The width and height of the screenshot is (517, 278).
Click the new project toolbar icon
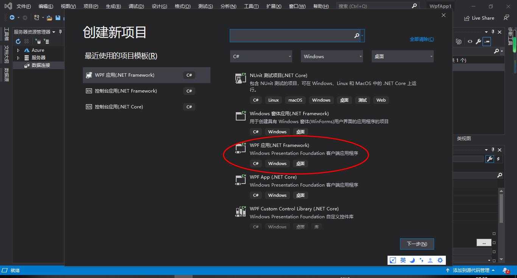click(36, 18)
